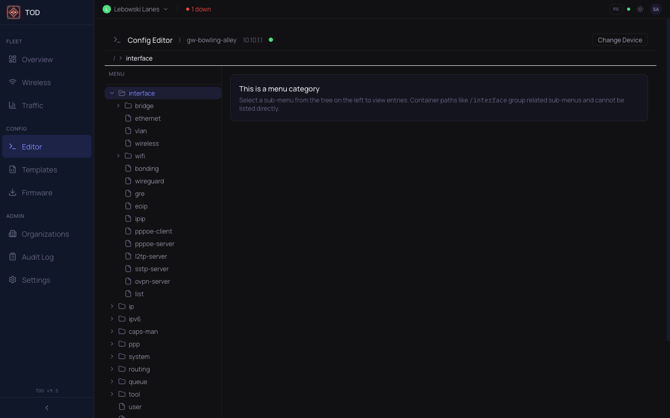Screen dimensions: 670x418
Task: Toggle the sidebar collapse chevron at bottom
Action: [x=46, y=408]
